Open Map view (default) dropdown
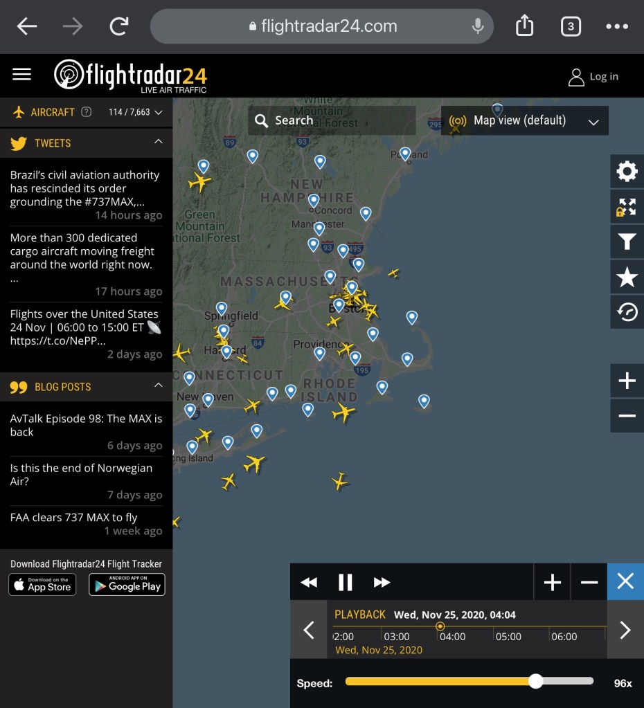The image size is (644, 708). click(525, 121)
